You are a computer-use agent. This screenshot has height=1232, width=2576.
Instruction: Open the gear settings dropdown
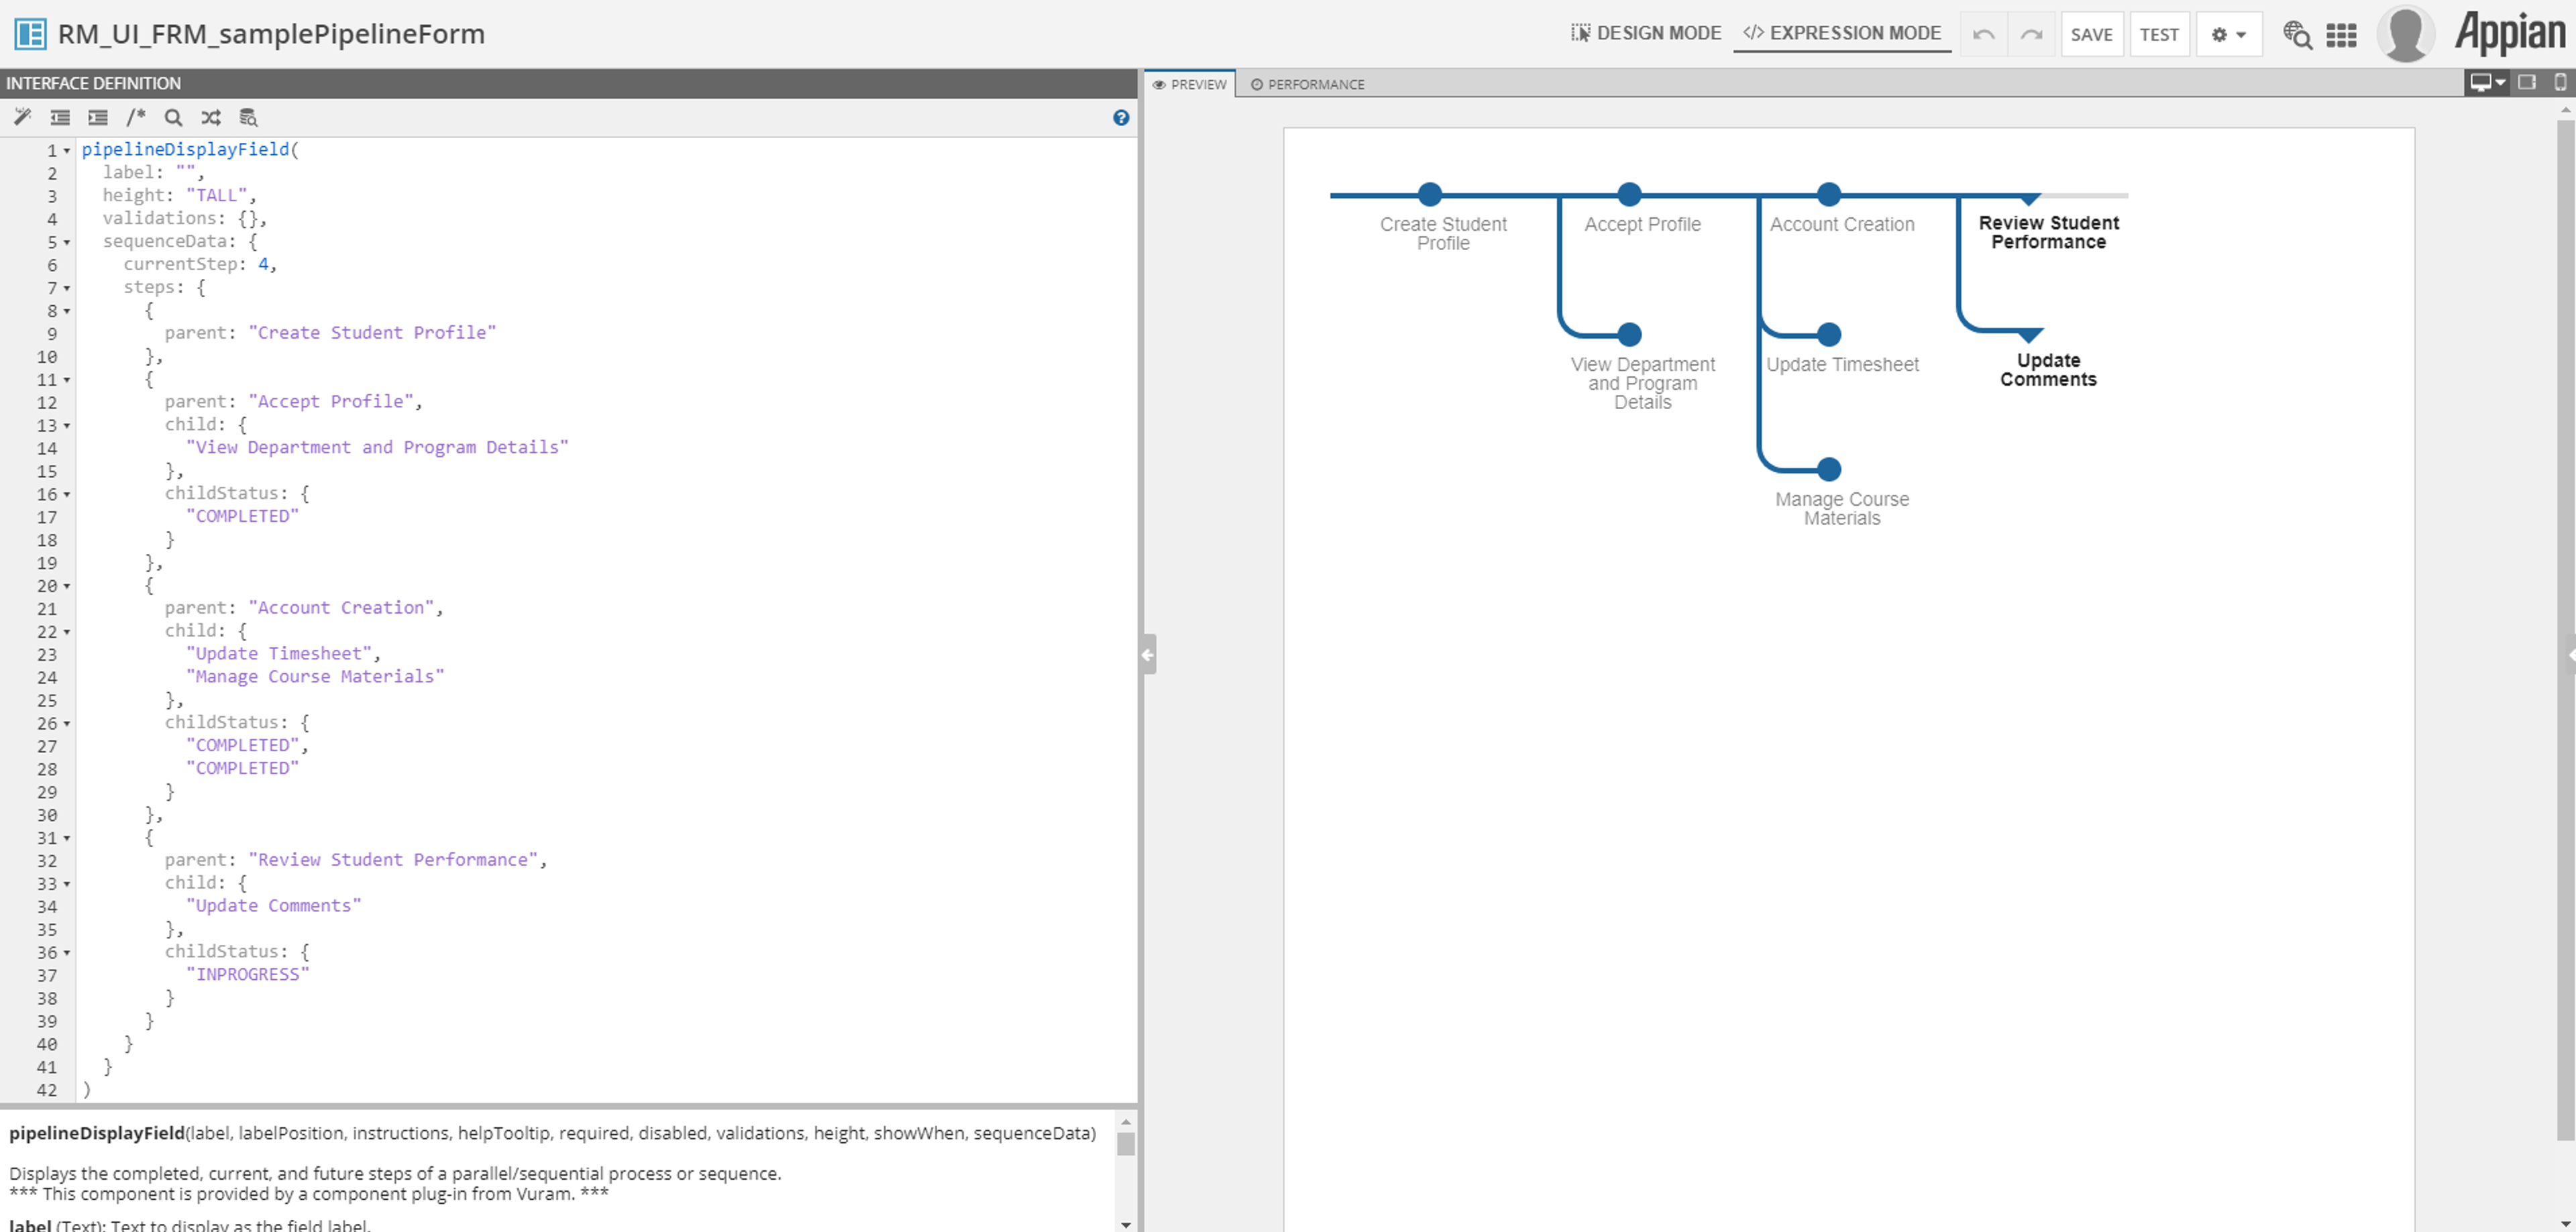(x=2229, y=34)
